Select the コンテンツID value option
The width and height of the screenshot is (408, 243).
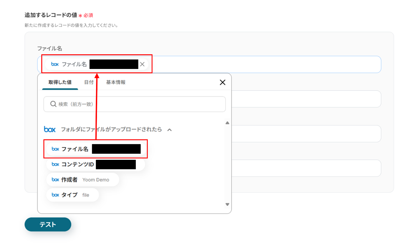pos(96,164)
